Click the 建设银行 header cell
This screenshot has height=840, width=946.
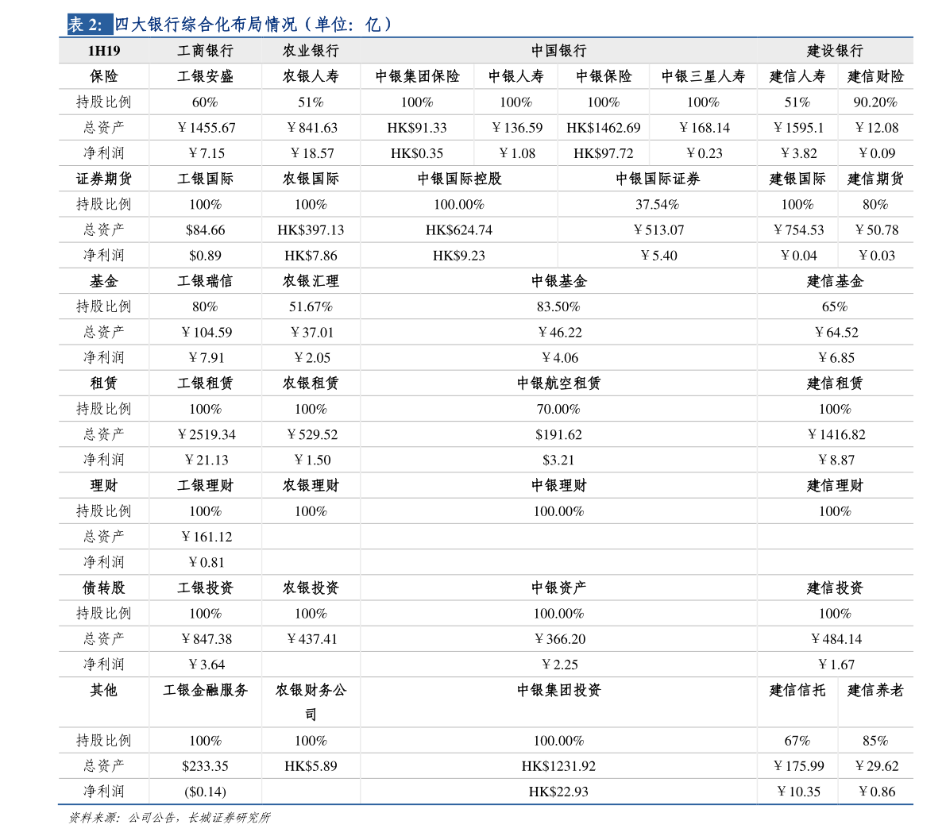click(x=835, y=51)
